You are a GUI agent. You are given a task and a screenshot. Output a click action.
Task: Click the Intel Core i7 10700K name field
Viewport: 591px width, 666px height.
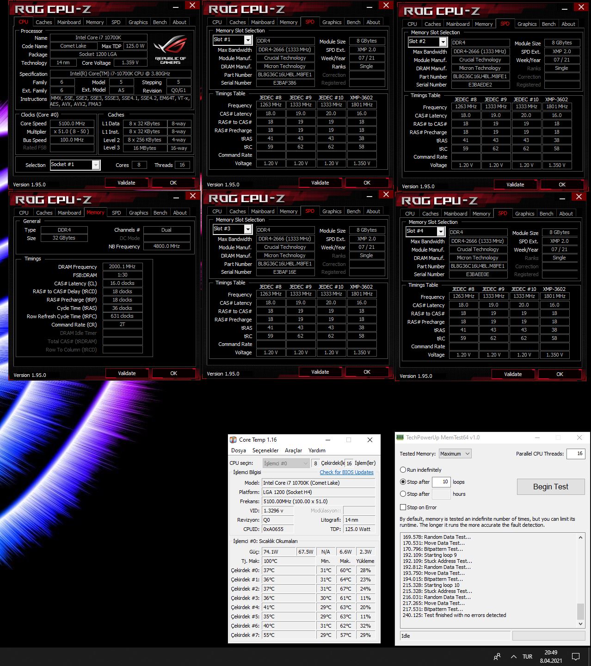tap(98, 37)
